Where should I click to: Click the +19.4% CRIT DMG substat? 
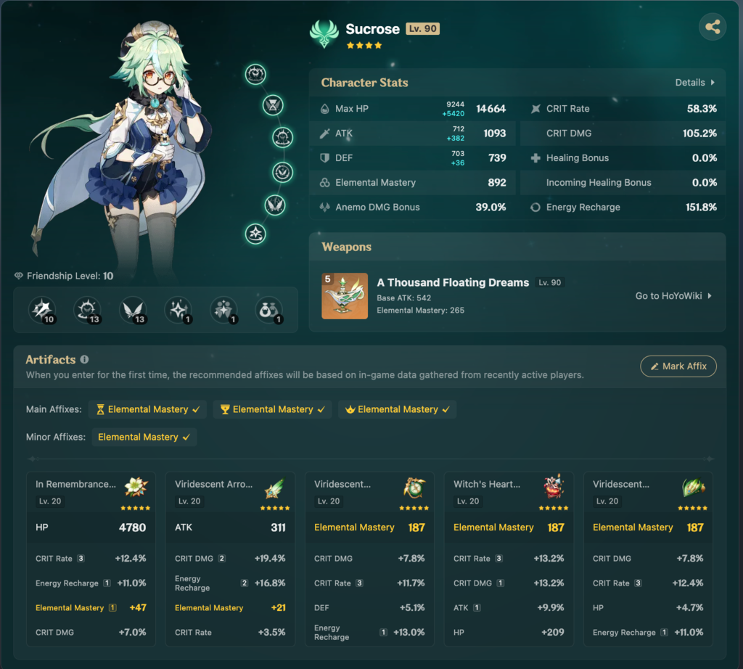[270, 559]
